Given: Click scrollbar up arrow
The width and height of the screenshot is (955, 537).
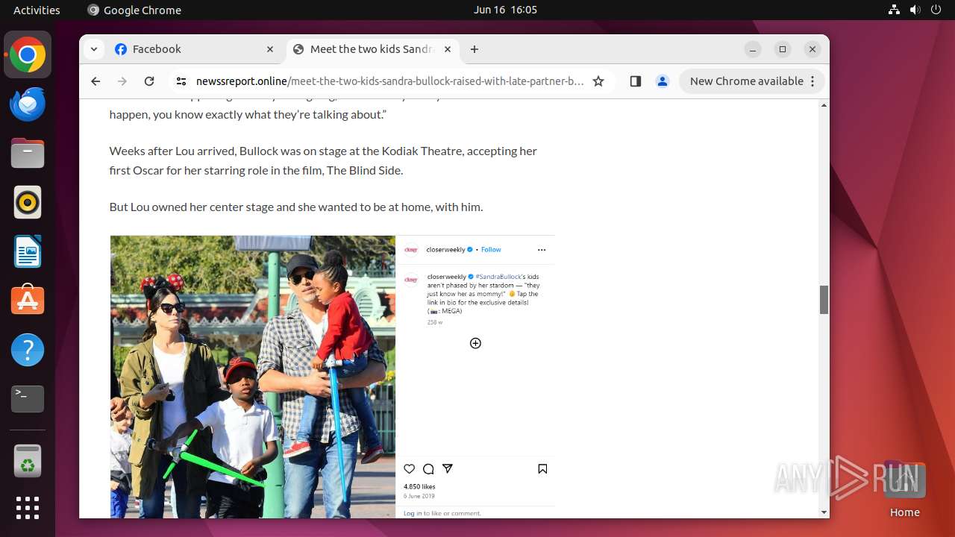Looking at the screenshot, I should point(824,104).
